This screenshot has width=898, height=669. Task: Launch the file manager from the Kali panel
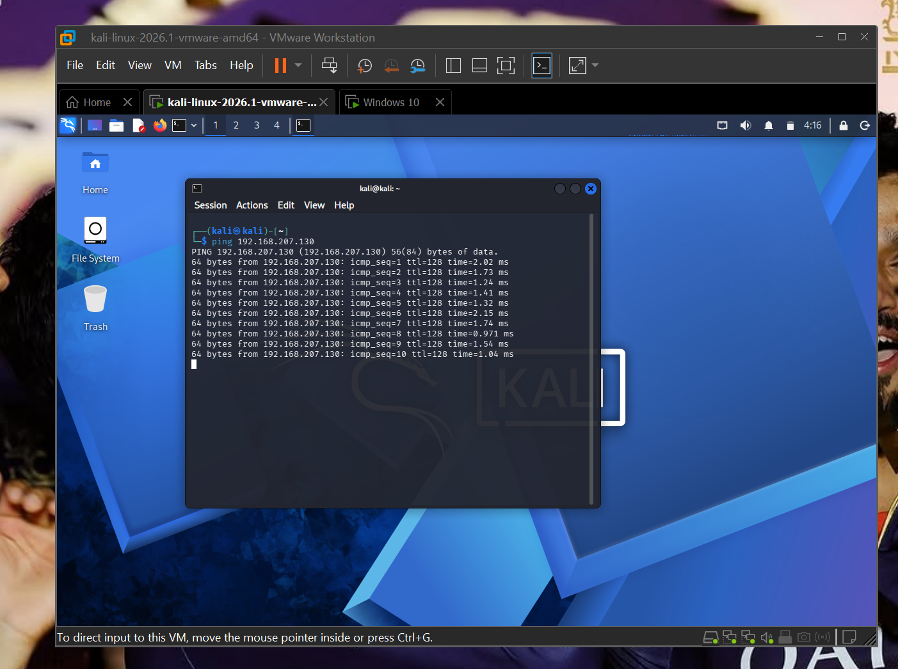click(x=116, y=125)
